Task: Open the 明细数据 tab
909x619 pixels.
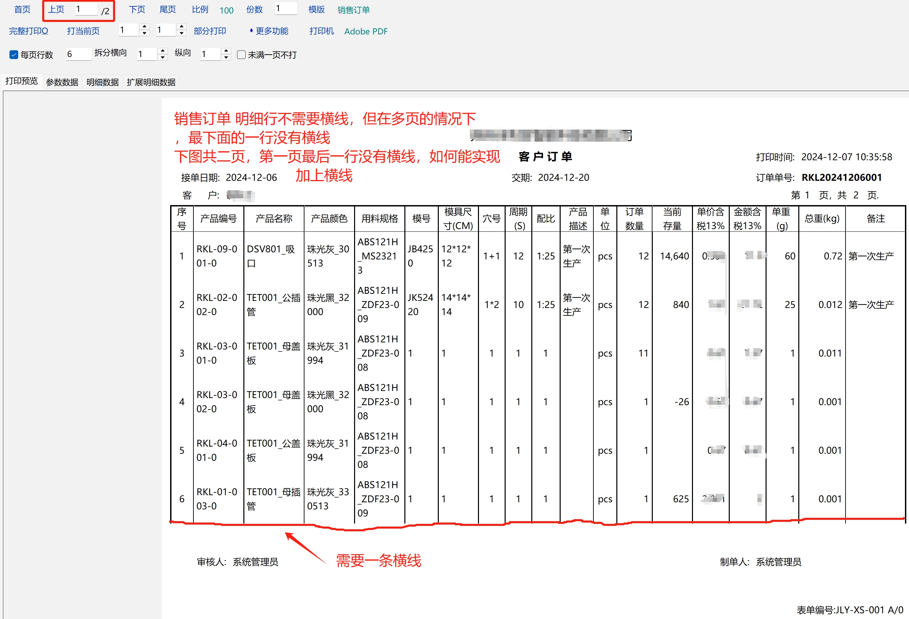Action: point(103,82)
